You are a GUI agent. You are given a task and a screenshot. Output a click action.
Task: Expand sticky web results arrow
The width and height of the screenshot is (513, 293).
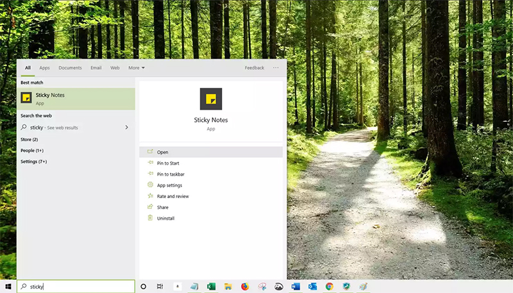[126, 128]
